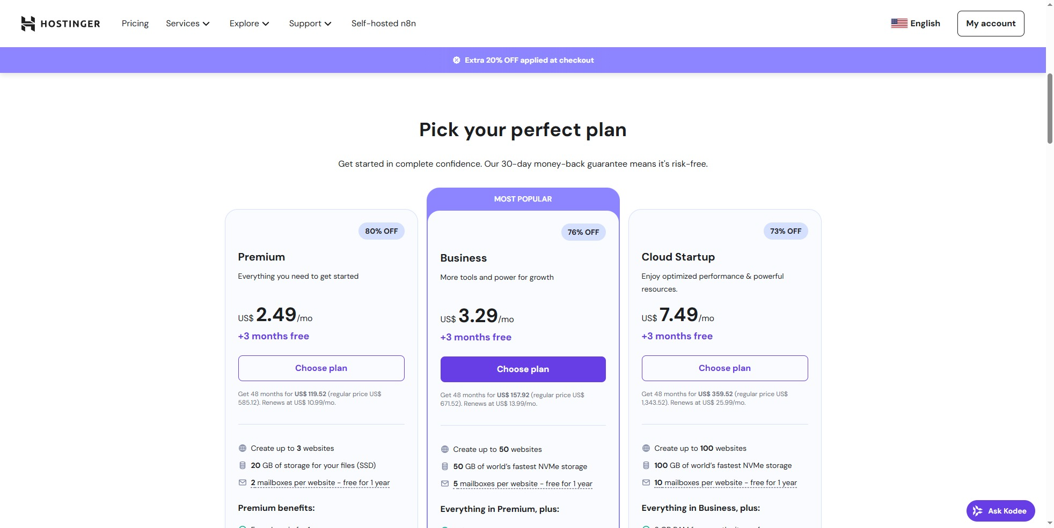
Task: Click mail icon beside 5 mailboxes
Action: [x=445, y=484]
